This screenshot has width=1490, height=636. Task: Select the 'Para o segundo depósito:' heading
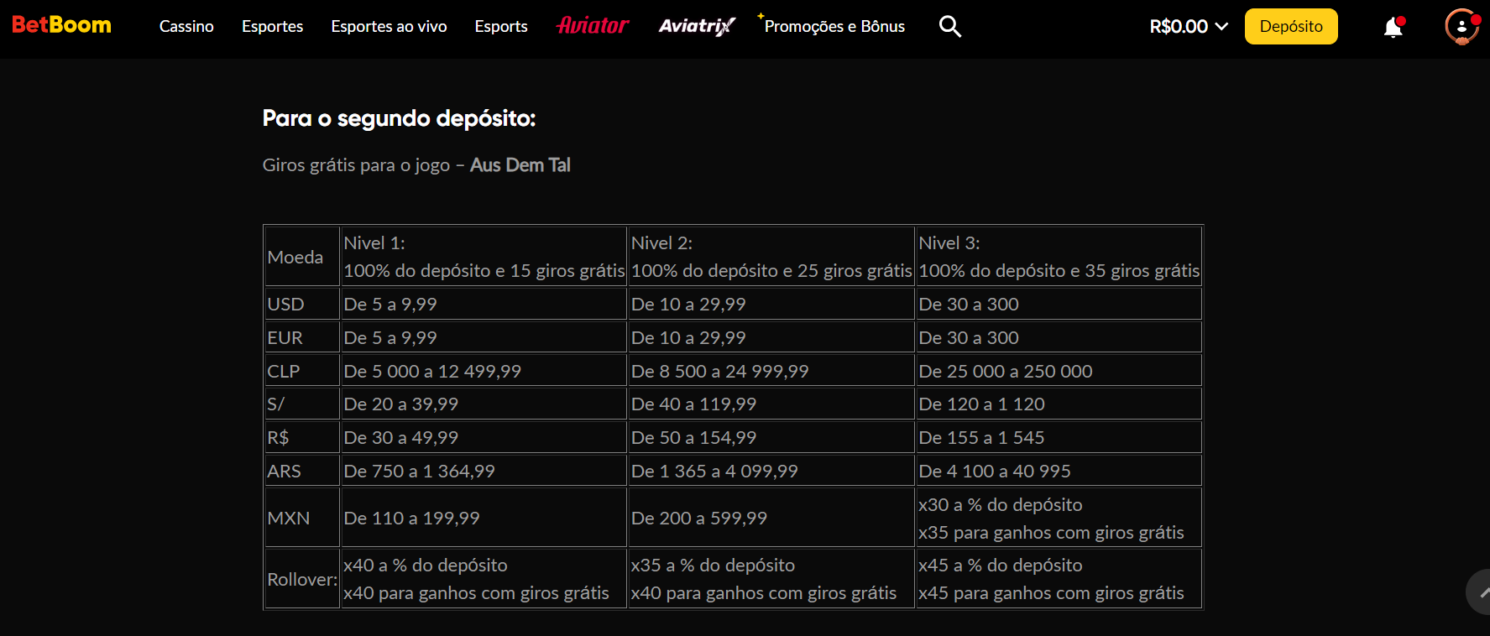pyautogui.click(x=399, y=118)
